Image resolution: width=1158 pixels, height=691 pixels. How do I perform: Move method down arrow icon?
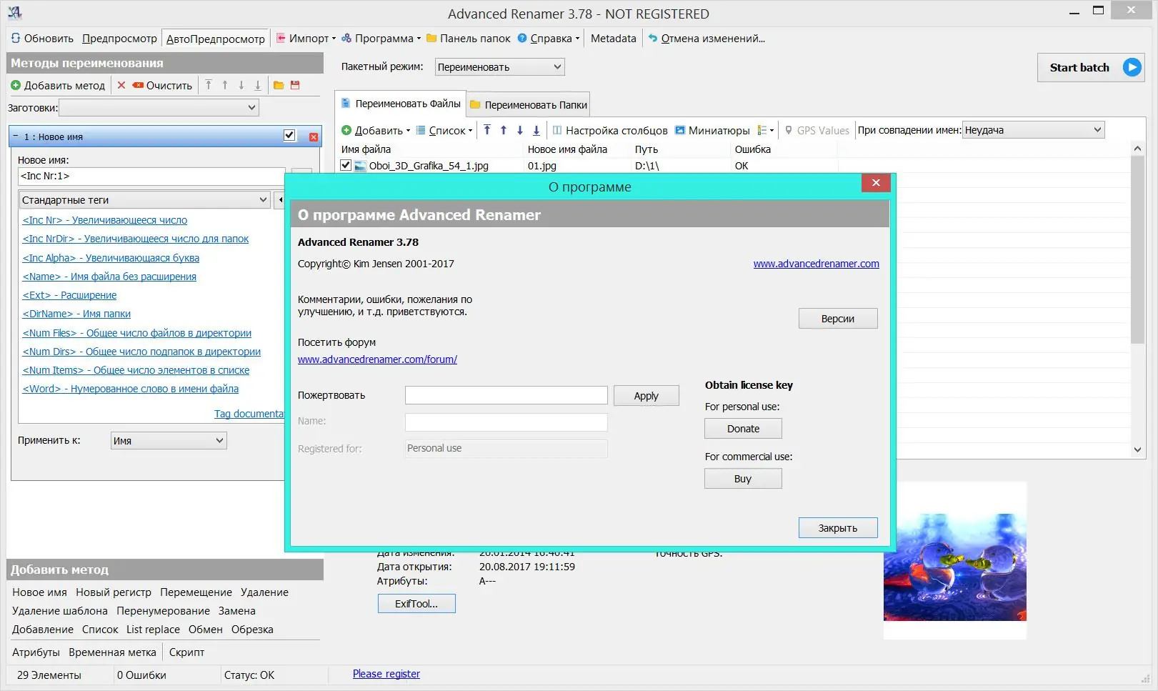[x=241, y=85]
